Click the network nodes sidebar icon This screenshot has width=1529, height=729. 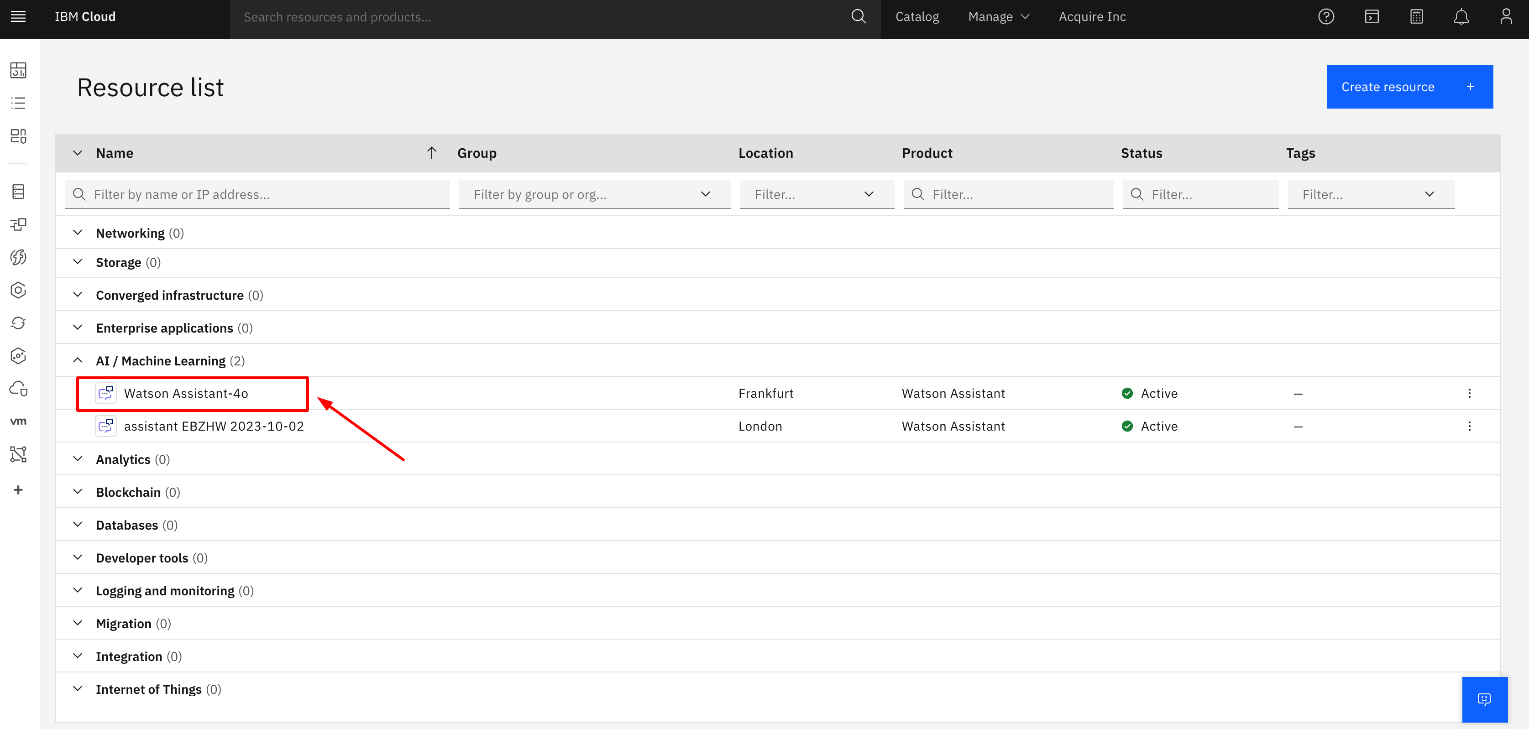click(18, 454)
